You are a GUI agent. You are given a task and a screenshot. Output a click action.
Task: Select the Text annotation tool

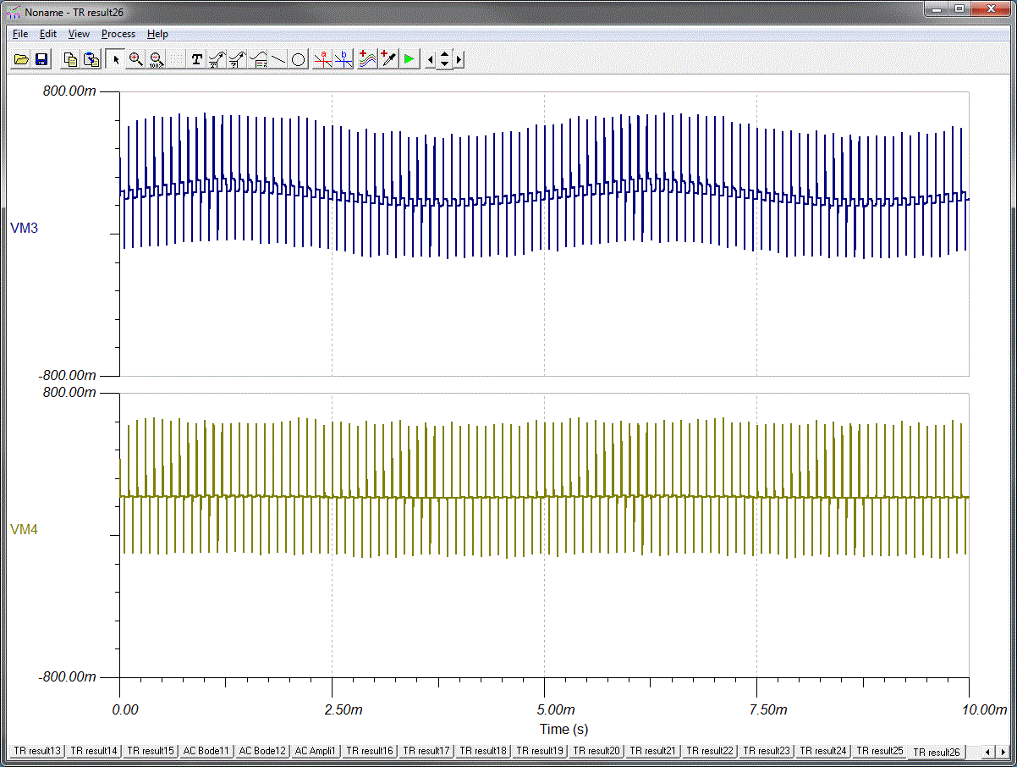[197, 59]
